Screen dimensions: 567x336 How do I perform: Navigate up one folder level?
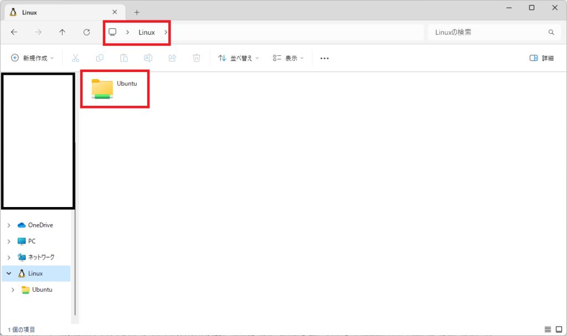click(62, 32)
